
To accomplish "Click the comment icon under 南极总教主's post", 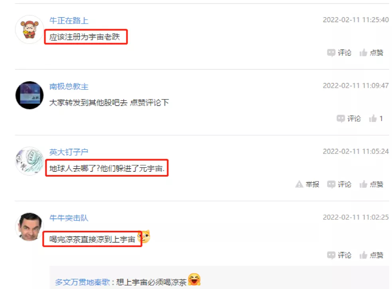I will click(x=349, y=118).
